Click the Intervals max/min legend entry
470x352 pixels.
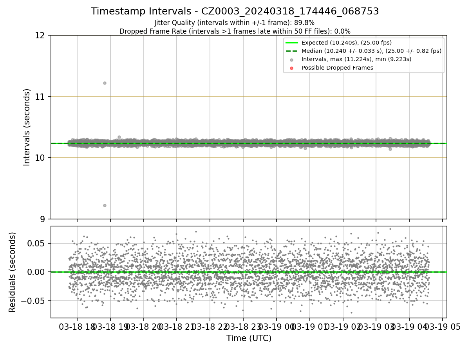pos(356,59)
